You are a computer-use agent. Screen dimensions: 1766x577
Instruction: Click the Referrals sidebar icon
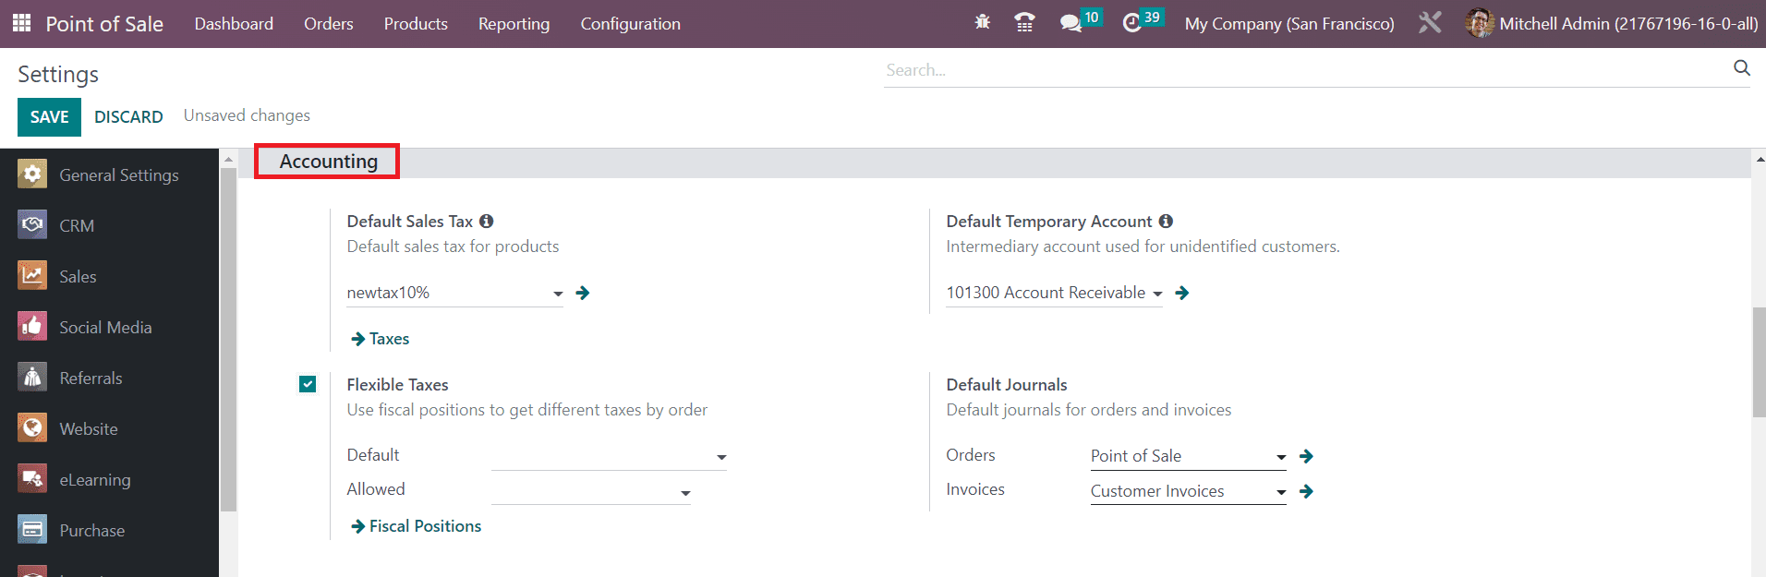click(x=32, y=377)
